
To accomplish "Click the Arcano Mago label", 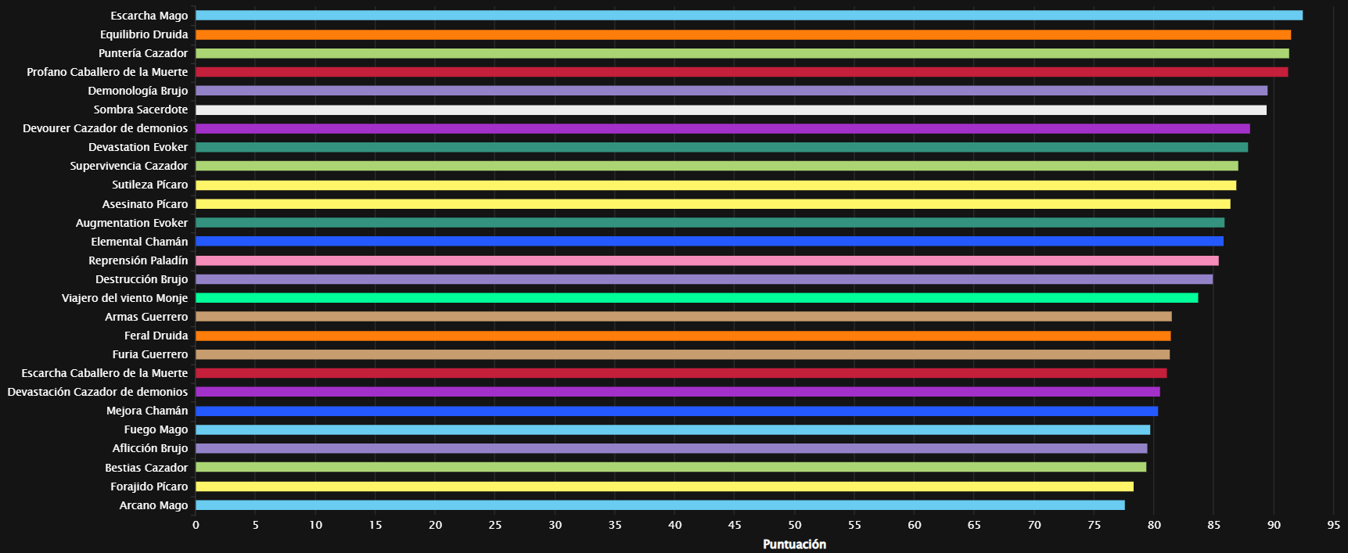I will coord(153,505).
